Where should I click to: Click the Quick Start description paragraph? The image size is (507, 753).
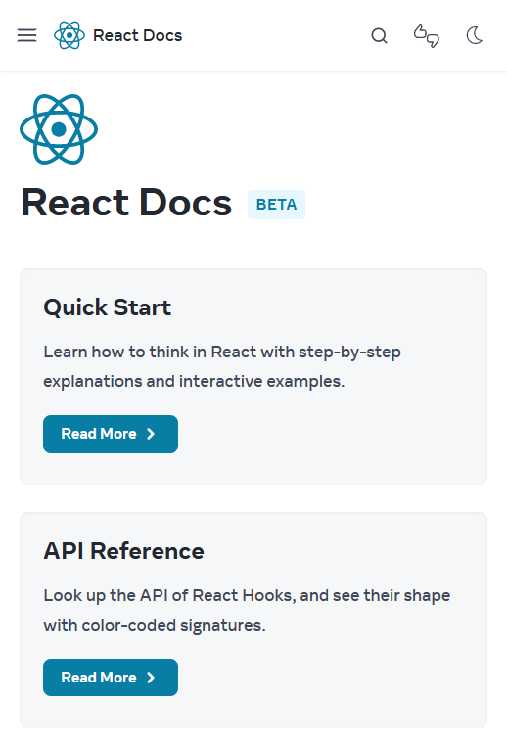pyautogui.click(x=222, y=366)
